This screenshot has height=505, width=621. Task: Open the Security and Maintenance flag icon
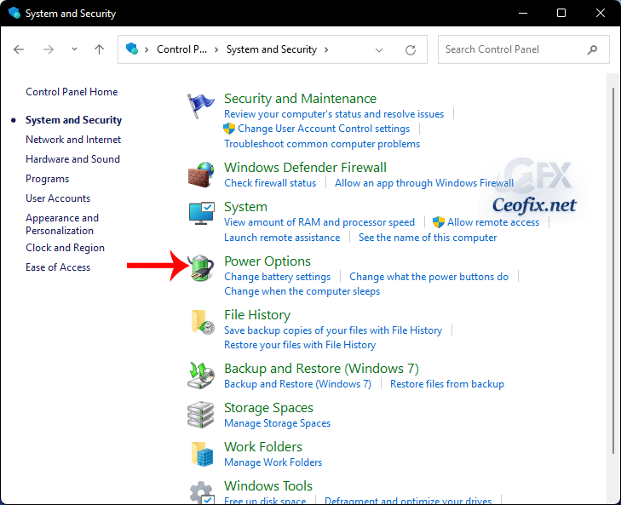click(x=201, y=106)
